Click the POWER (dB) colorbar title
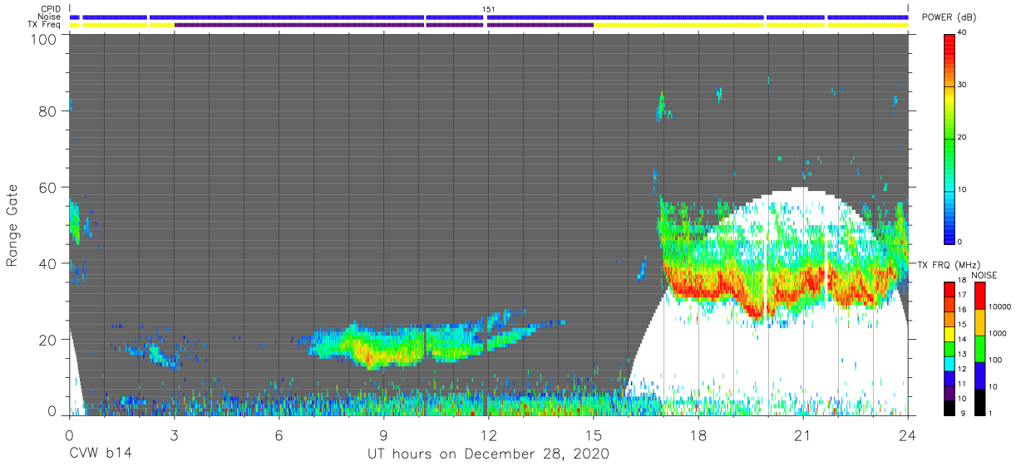Image resolution: width=1021 pixels, height=471 pixels. (949, 17)
